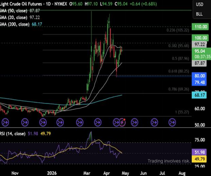Screen dimensions: 211x176
Task: Open purple roll icon just before Mar
Action: [x=80, y=122]
